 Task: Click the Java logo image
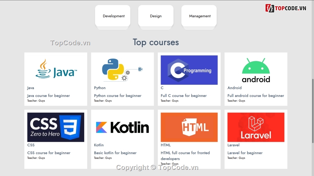click(56, 70)
